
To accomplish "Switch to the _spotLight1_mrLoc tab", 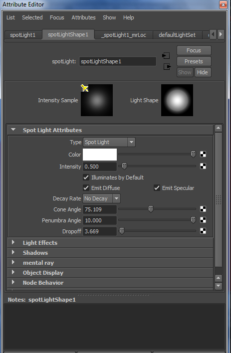I will pos(124,35).
